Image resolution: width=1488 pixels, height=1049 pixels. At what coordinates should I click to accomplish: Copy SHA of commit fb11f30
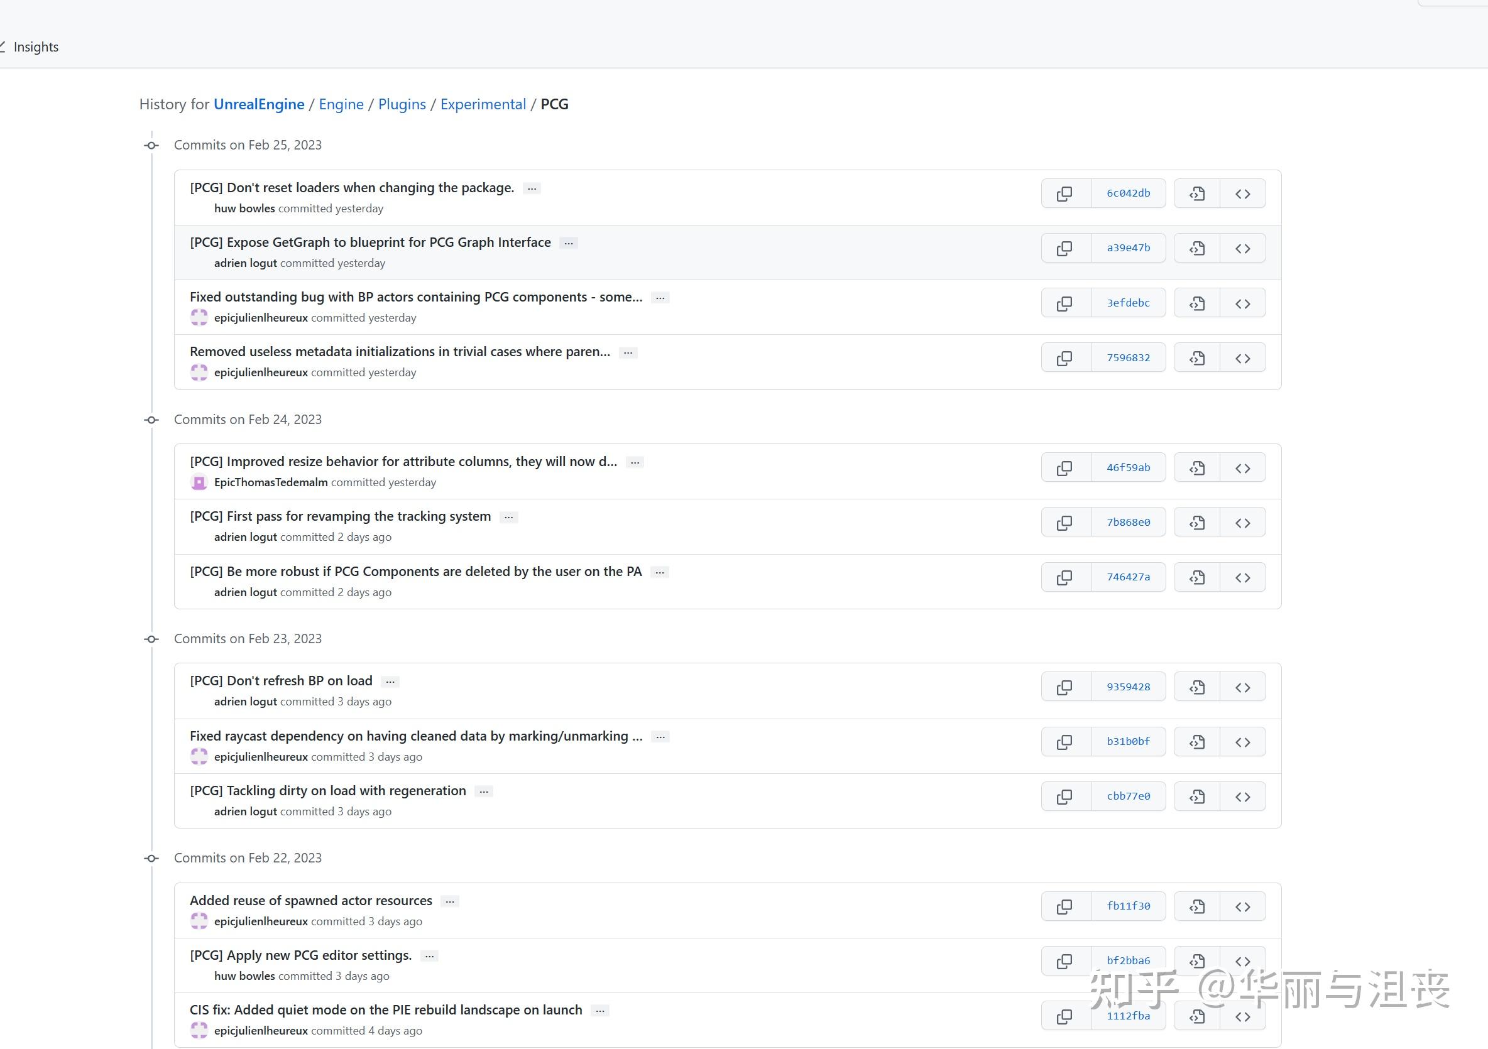(1065, 907)
